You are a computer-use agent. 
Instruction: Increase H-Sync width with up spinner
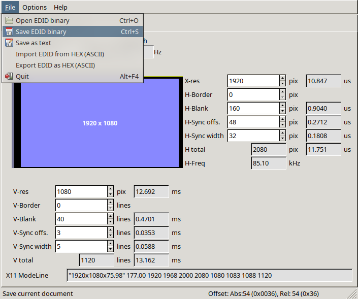tap(283, 133)
